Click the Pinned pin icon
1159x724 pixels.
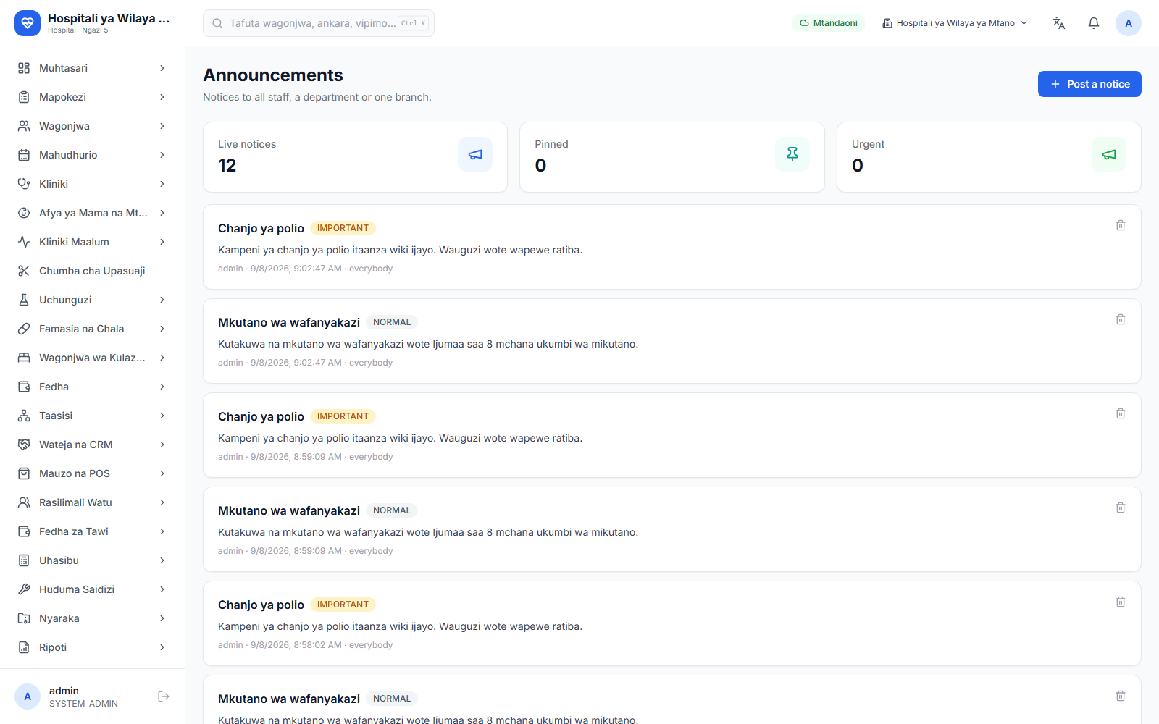[792, 154]
